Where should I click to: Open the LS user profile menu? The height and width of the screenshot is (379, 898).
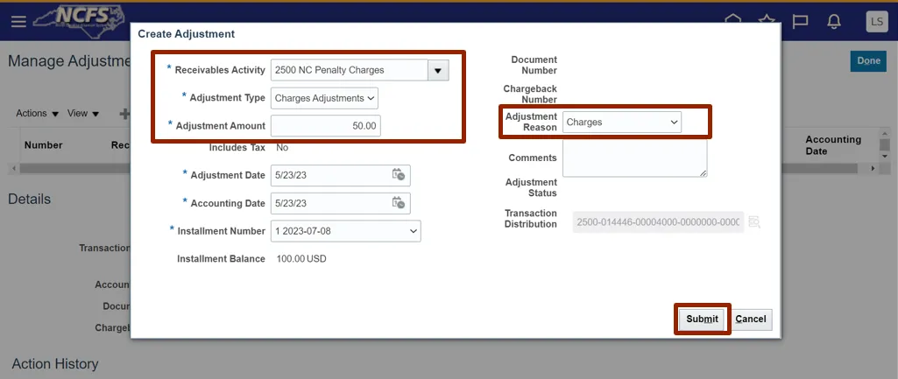click(877, 22)
